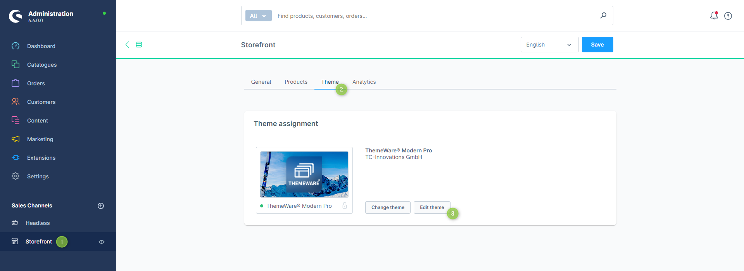The width and height of the screenshot is (744, 271).
Task: Select the Theme tab
Action: (x=330, y=82)
